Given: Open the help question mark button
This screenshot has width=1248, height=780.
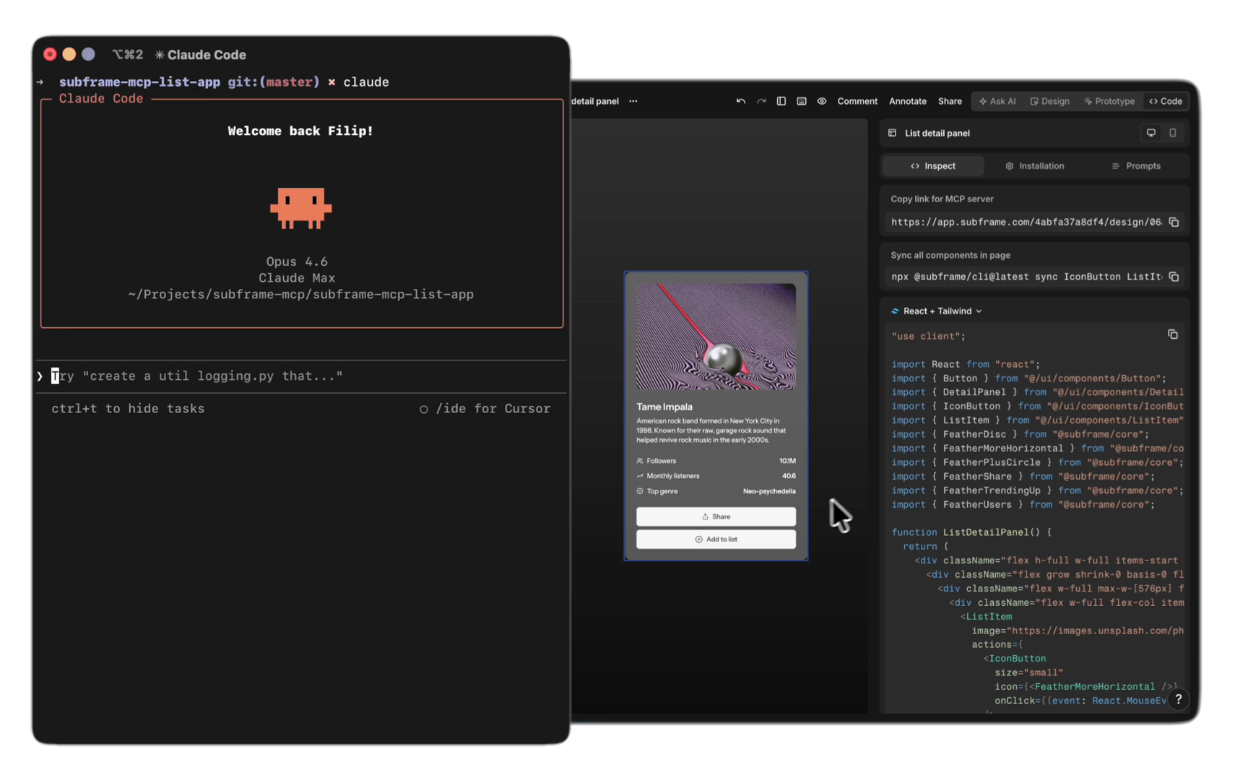Looking at the screenshot, I should click(1178, 699).
